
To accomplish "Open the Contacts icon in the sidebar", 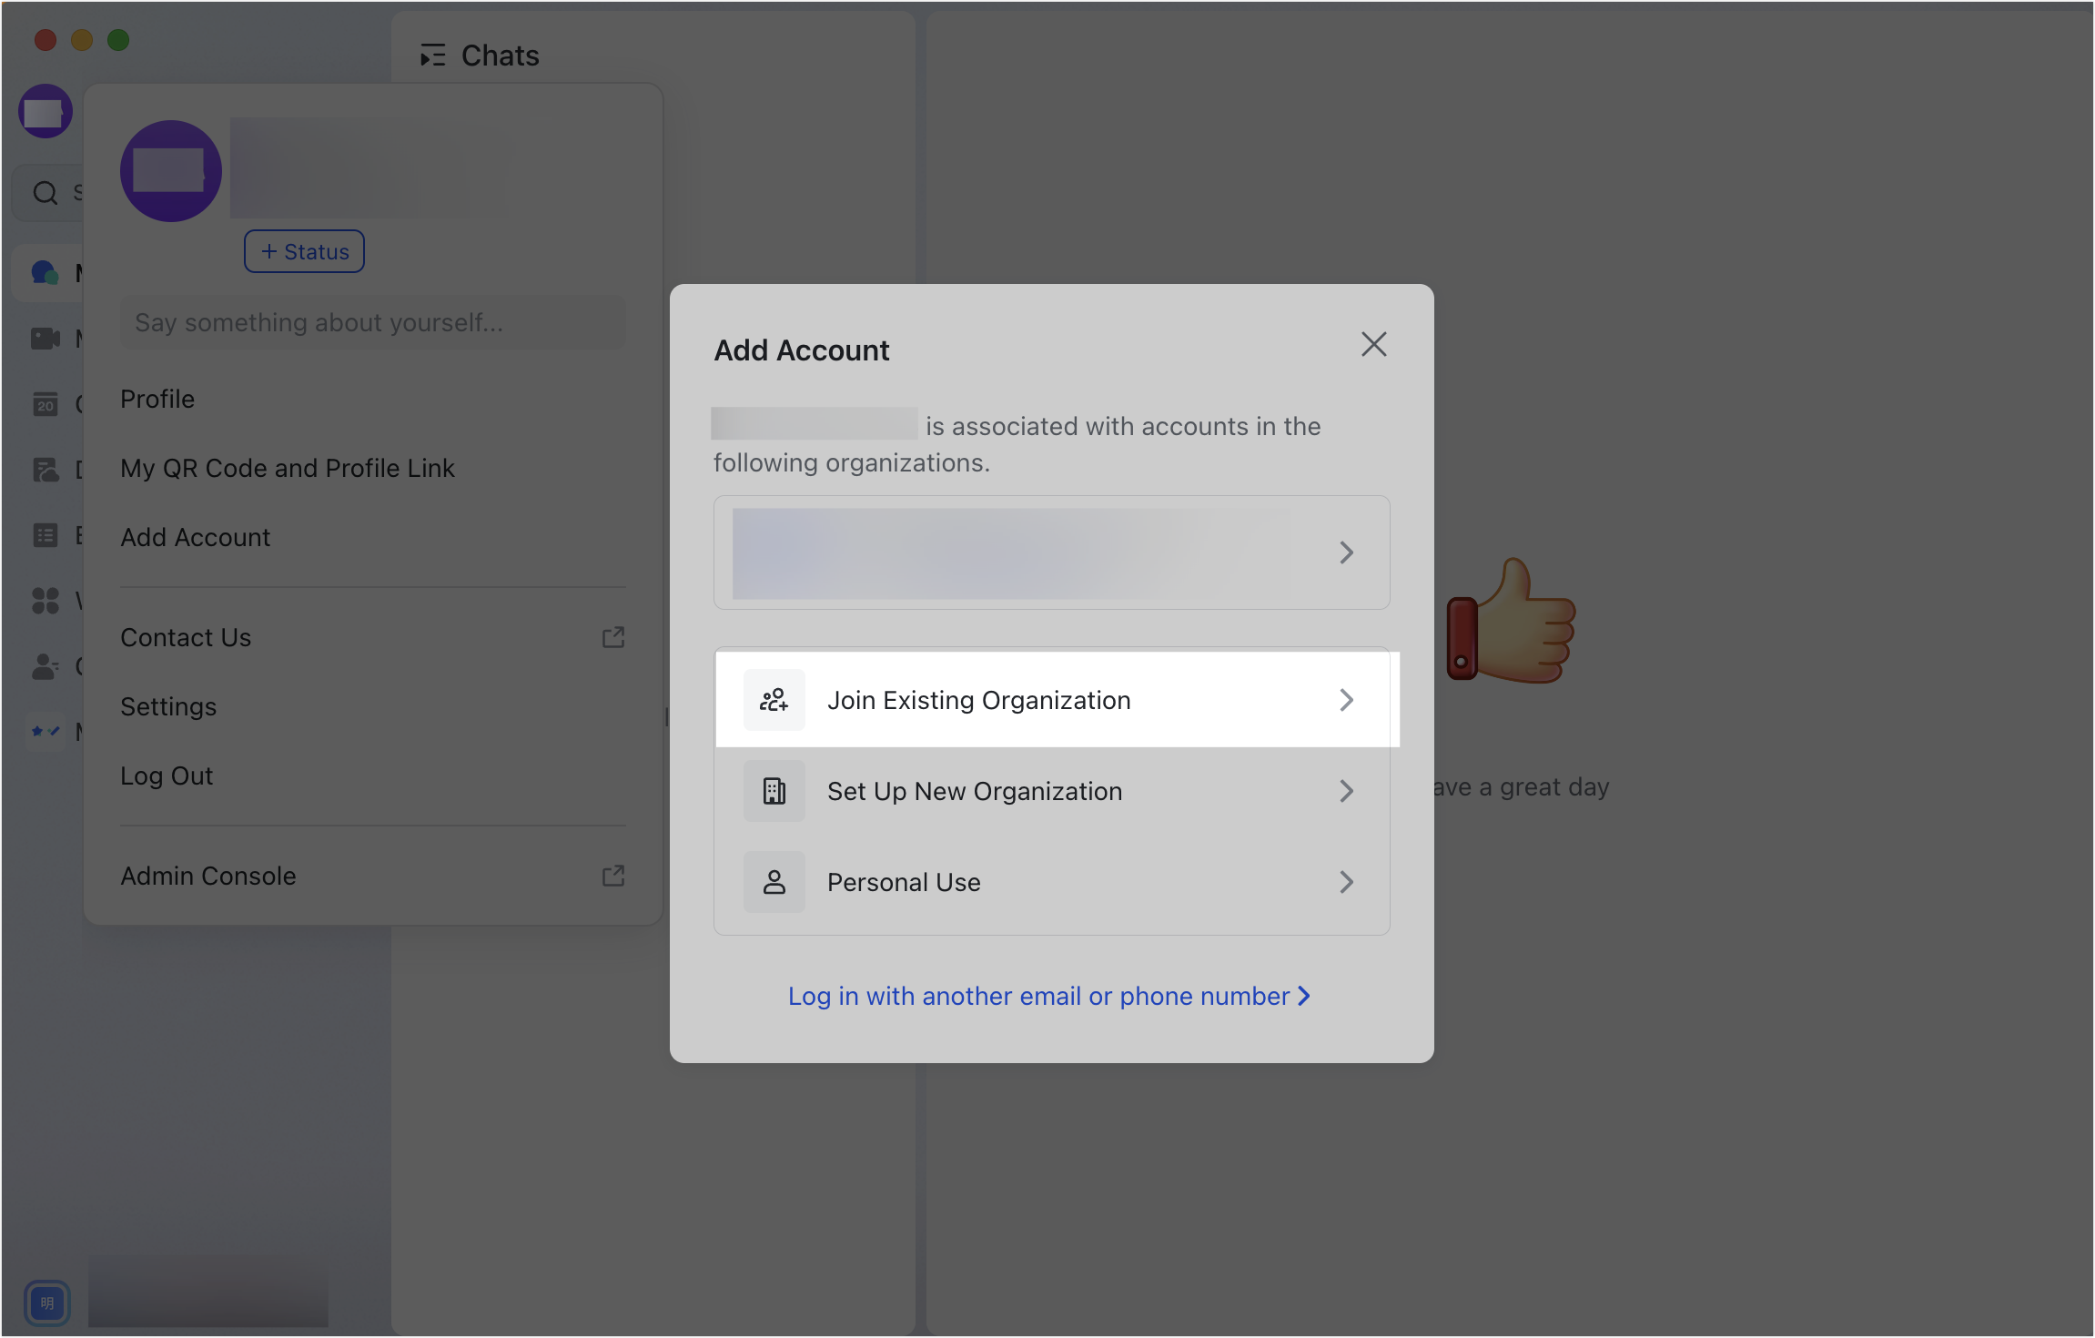I will tap(46, 665).
